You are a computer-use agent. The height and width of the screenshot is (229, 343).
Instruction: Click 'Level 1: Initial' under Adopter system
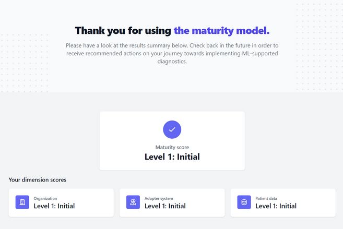(165, 206)
